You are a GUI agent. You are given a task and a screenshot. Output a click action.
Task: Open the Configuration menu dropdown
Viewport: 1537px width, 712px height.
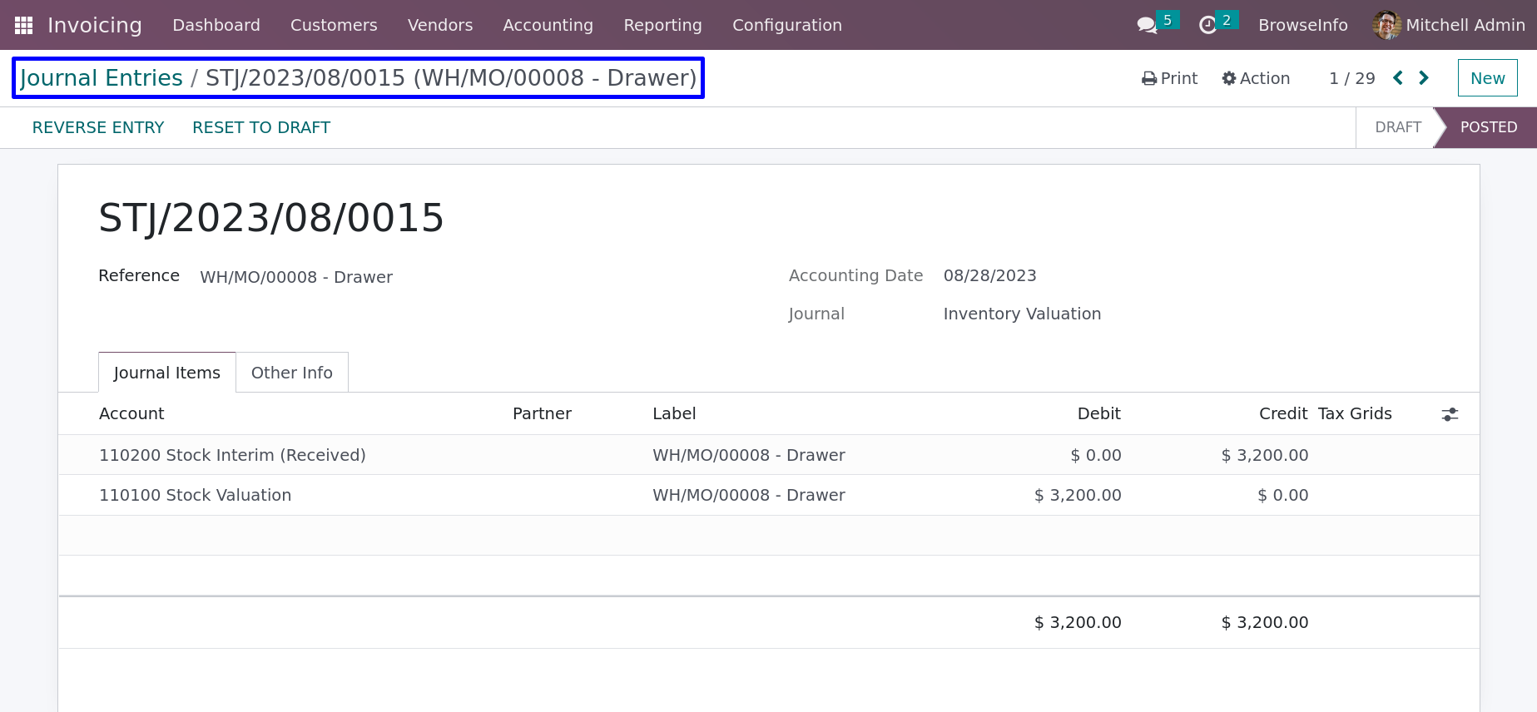point(786,25)
